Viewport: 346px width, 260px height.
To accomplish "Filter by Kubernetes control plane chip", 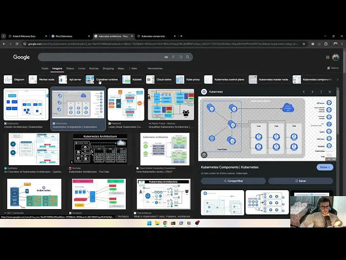I will pyautogui.click(x=225, y=80).
